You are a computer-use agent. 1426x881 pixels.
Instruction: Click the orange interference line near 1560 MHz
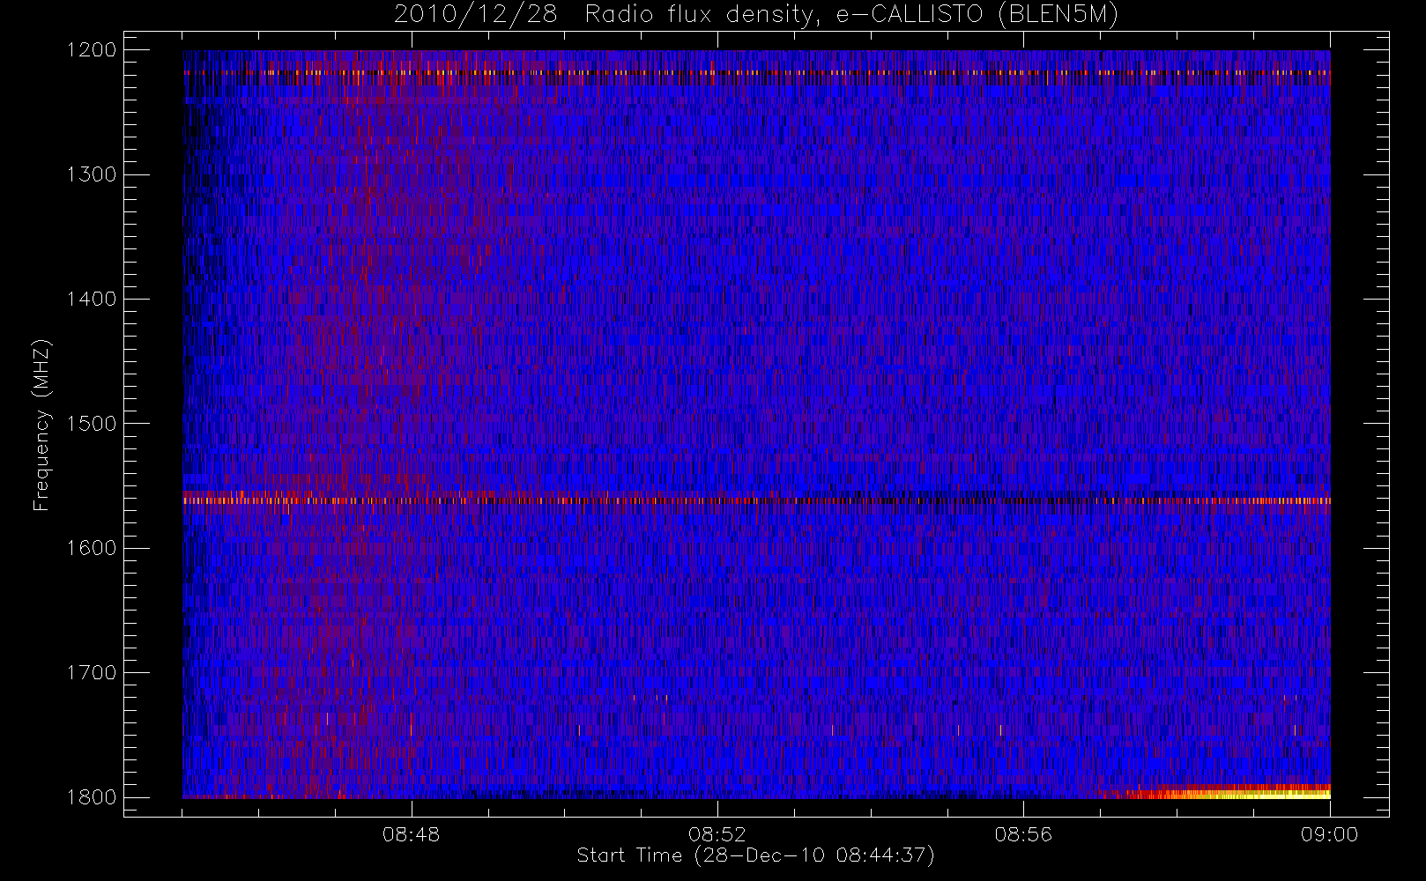(756, 500)
